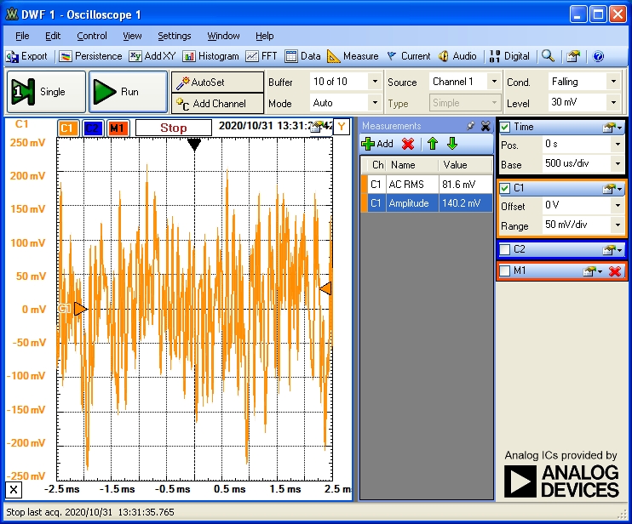Open the Control menu

(92, 36)
